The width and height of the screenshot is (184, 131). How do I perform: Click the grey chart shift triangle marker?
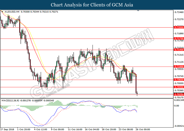click(138, 11)
